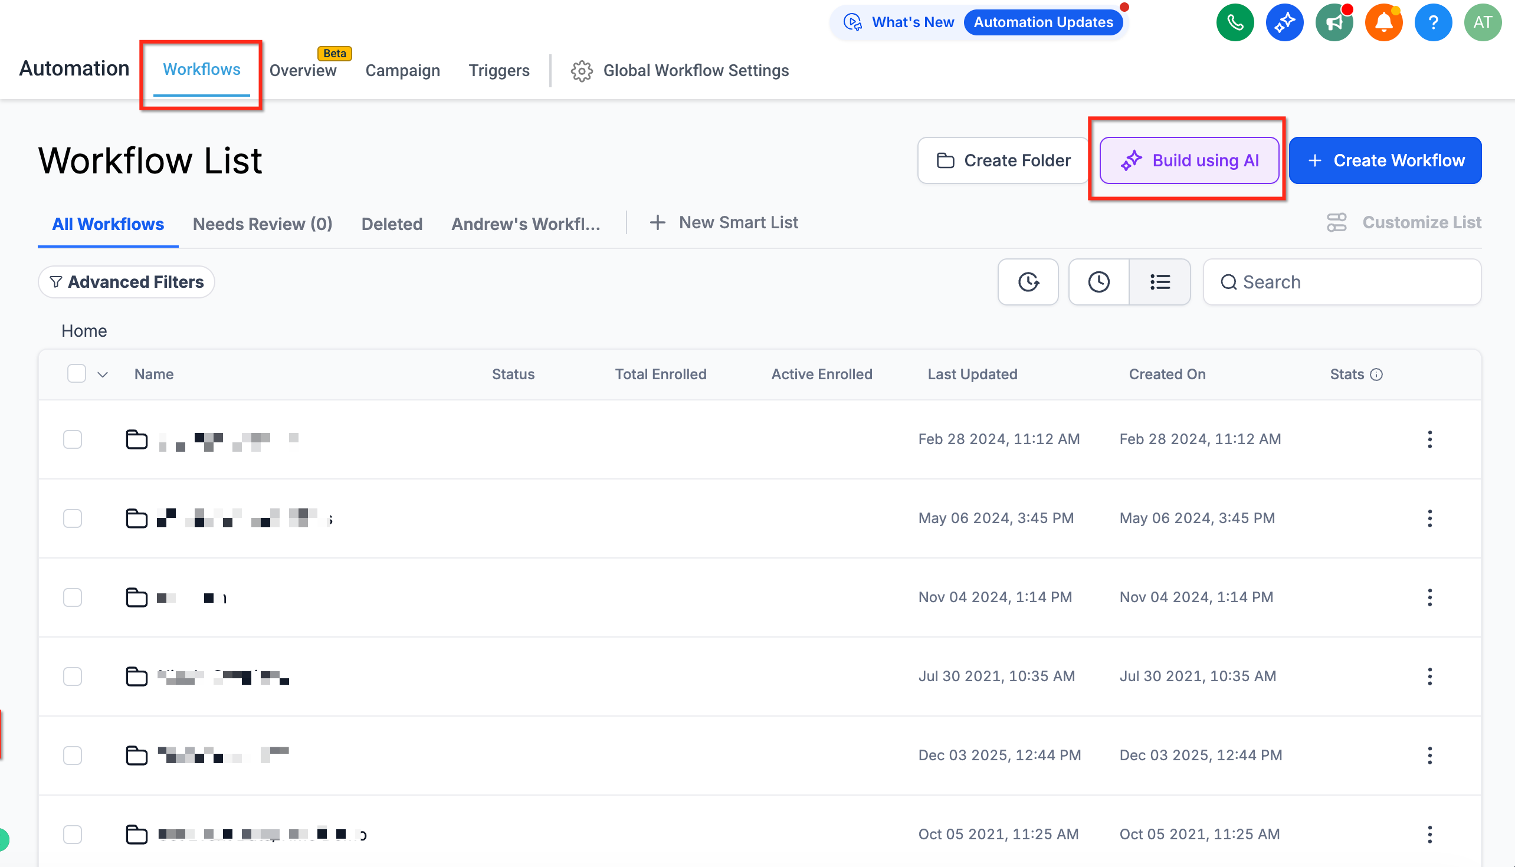Screen dimensions: 1515x867
Task: Open the megaphone announcements icon
Action: tap(1334, 22)
